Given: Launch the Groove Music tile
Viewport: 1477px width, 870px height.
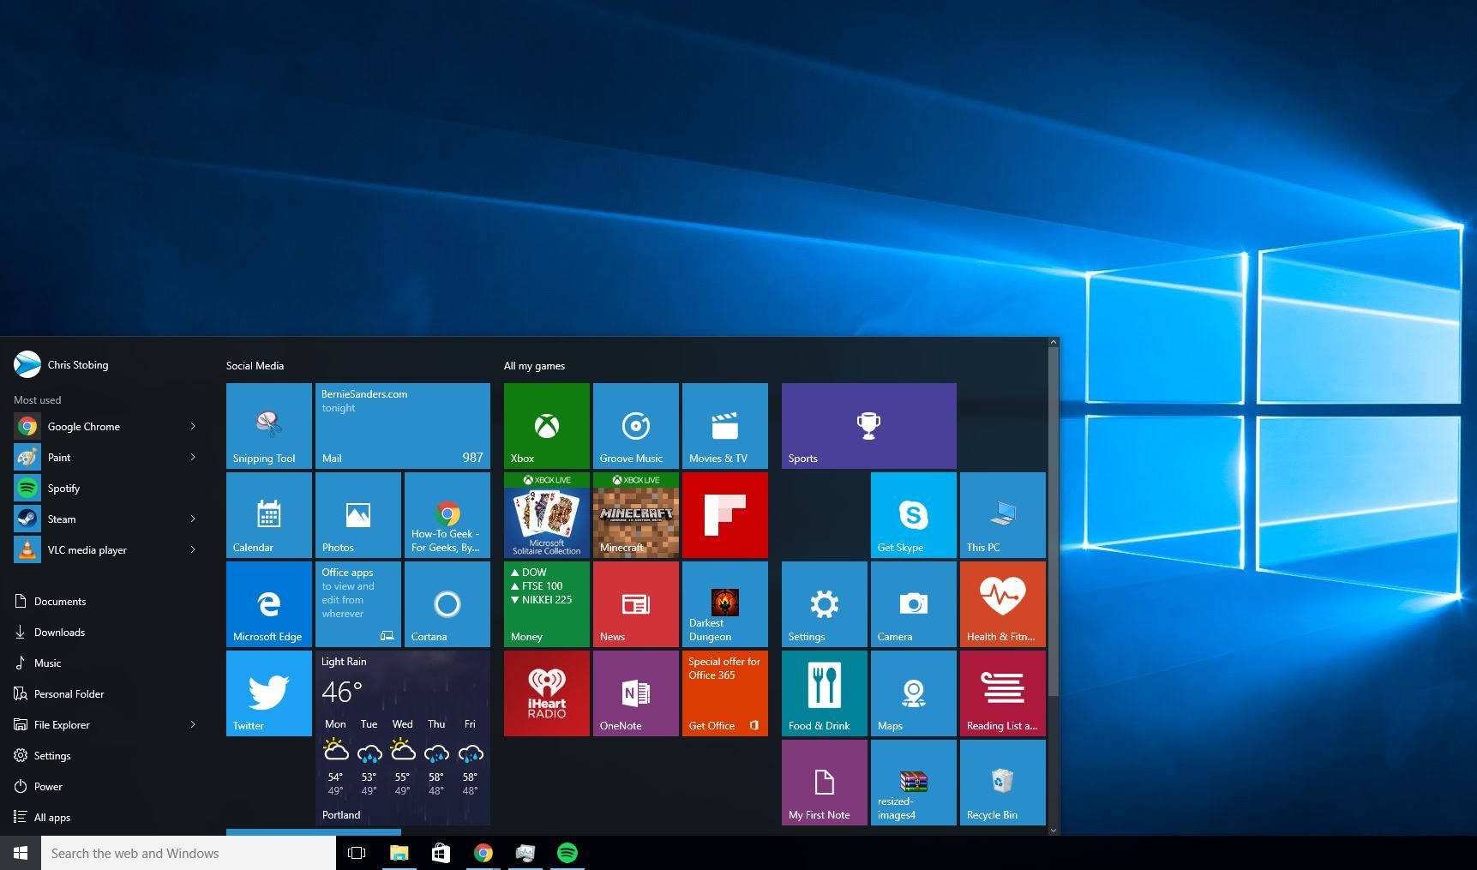Looking at the screenshot, I should (636, 426).
